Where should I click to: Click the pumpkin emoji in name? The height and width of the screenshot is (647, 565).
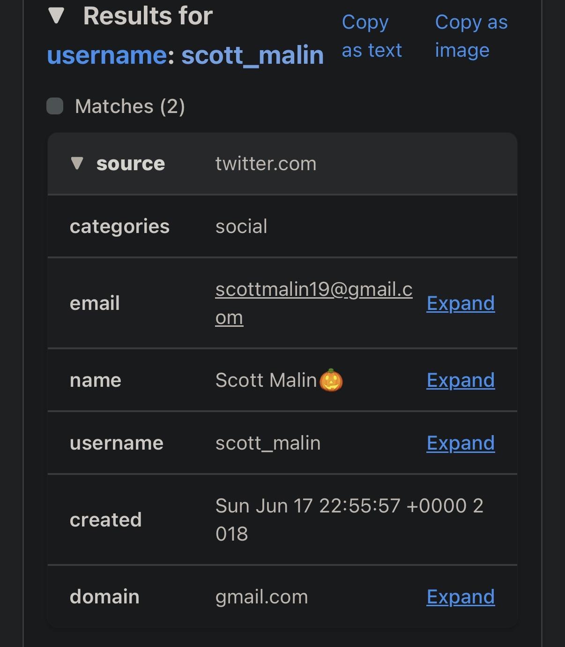tap(331, 380)
